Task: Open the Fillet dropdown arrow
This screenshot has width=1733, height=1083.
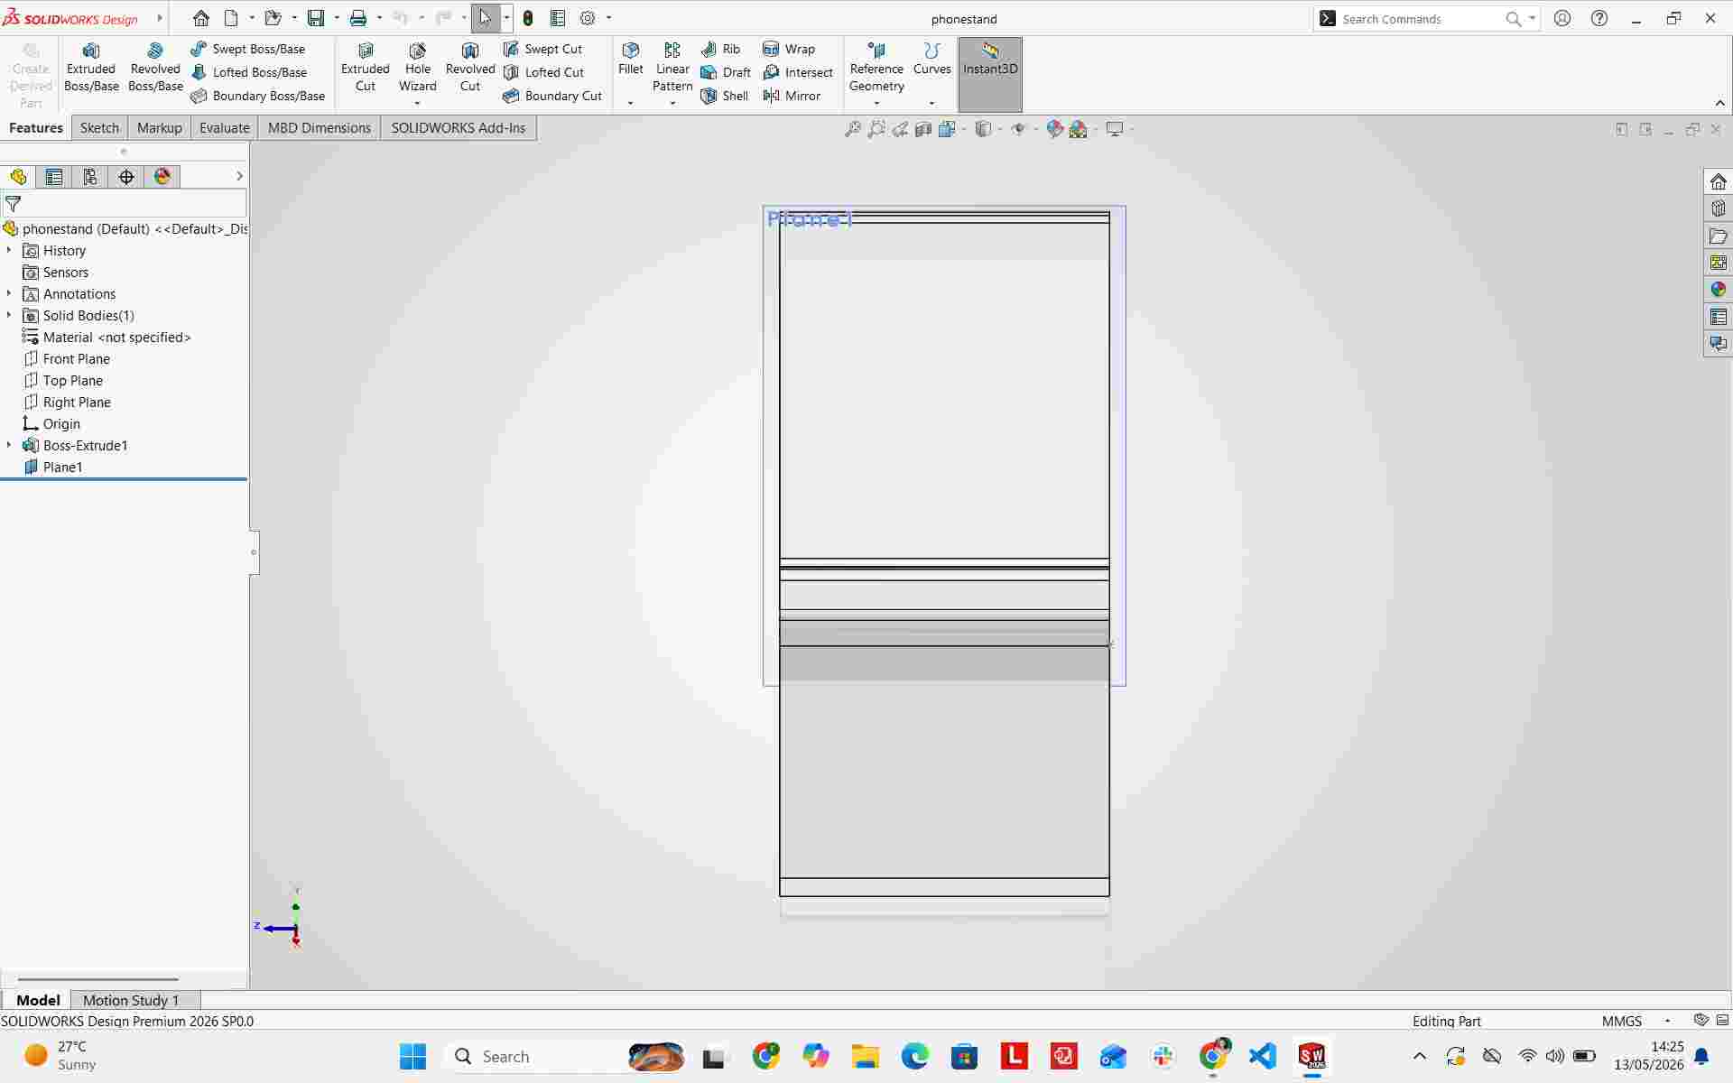Action: pos(630,103)
